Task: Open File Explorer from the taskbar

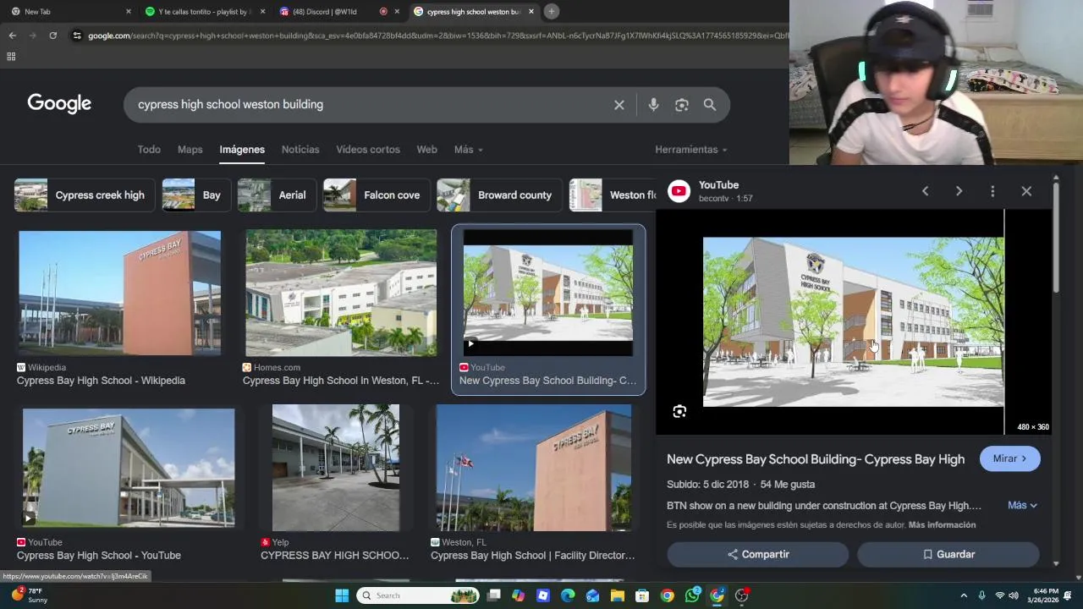Action: pyautogui.click(x=618, y=595)
